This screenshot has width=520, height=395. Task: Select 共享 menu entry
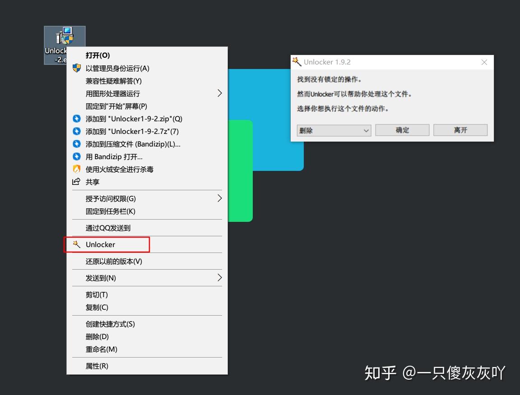point(147,182)
